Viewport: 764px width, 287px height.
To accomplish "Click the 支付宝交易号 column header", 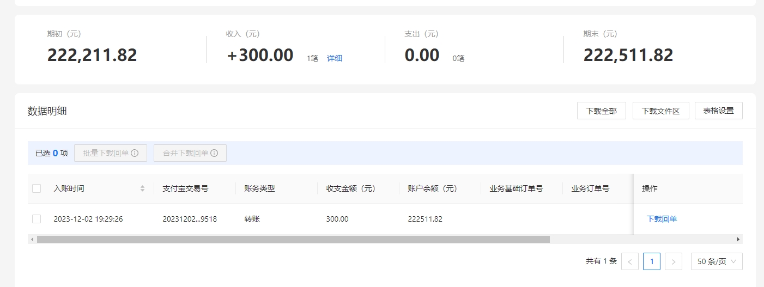I will (185, 188).
